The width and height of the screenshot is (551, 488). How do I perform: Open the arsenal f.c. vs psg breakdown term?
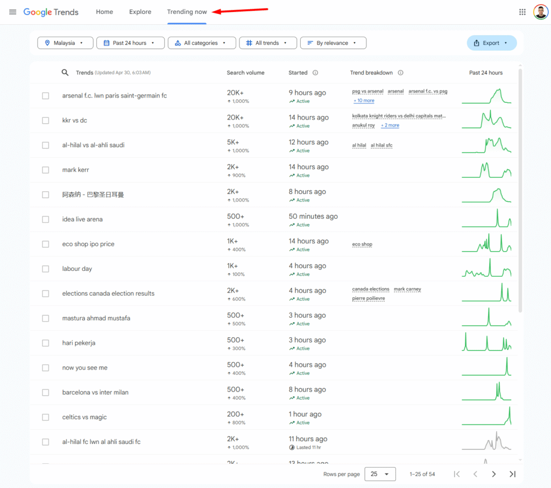pyautogui.click(x=428, y=91)
